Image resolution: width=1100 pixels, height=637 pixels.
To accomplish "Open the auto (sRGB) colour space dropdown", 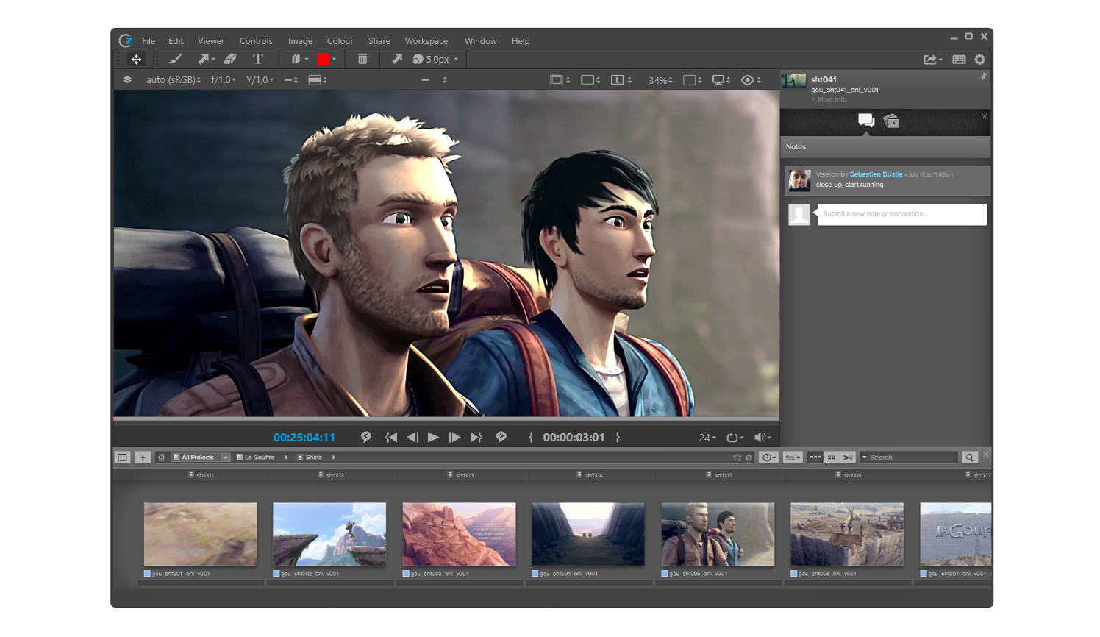I will [174, 79].
